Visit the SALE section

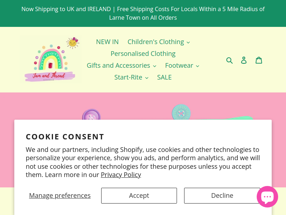coord(164,77)
